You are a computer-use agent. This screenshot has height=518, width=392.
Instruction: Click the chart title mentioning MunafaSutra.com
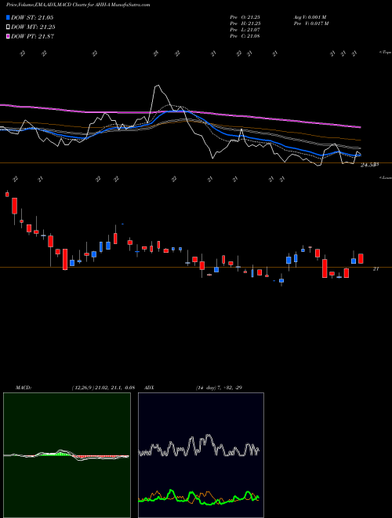78,5
